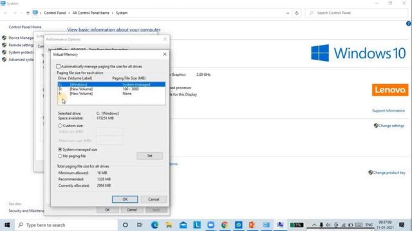Confirm Virtual Memory with OK

coord(125,200)
